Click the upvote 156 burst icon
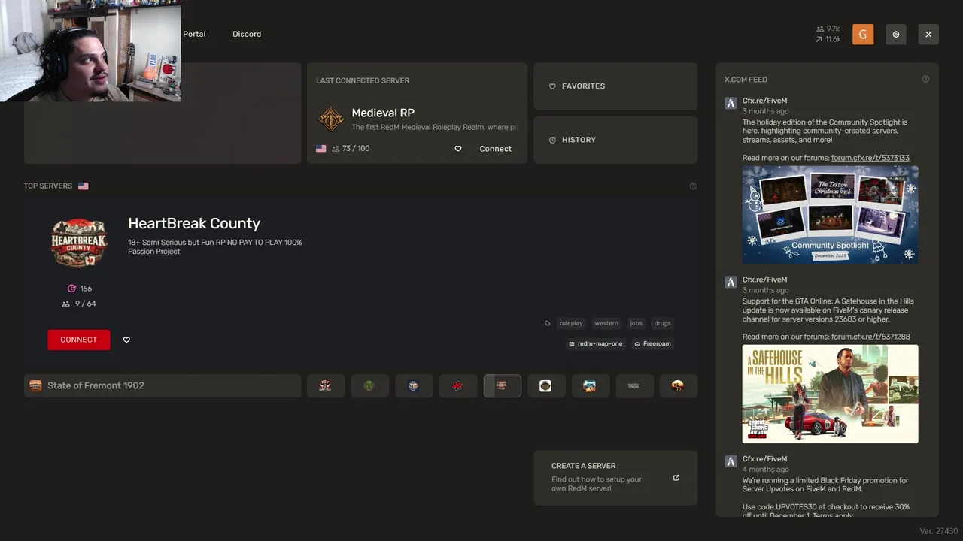Screen dimensions: 963x541 (x=71, y=289)
